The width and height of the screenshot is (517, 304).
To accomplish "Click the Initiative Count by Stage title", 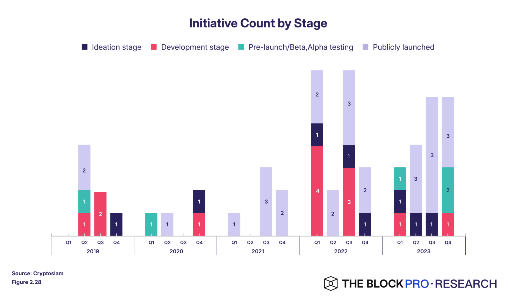I will point(258,23).
